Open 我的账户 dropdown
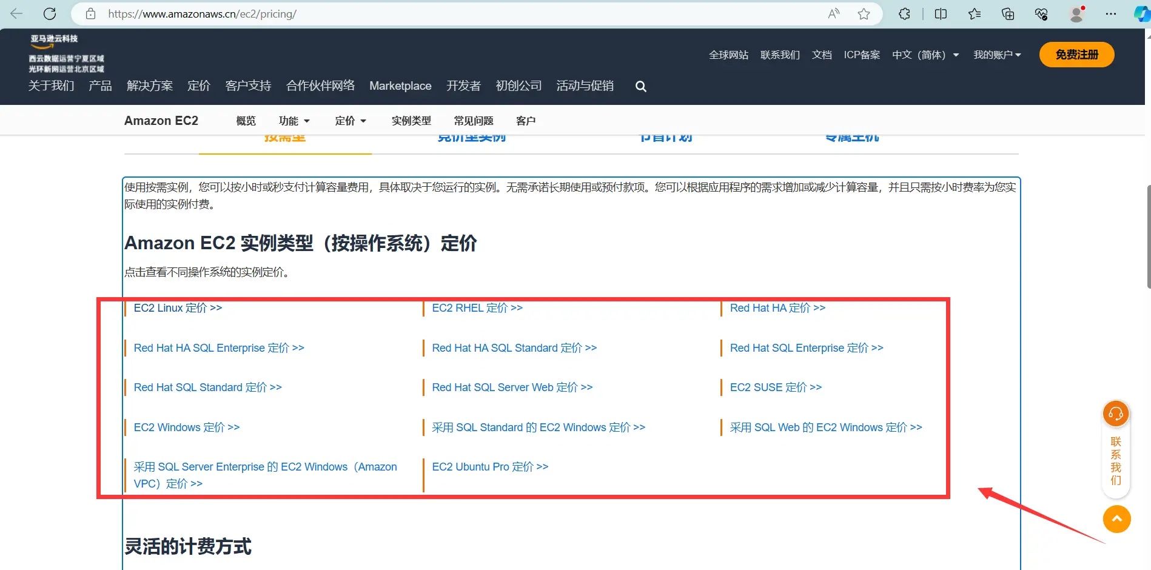The image size is (1151, 570). 997,55
